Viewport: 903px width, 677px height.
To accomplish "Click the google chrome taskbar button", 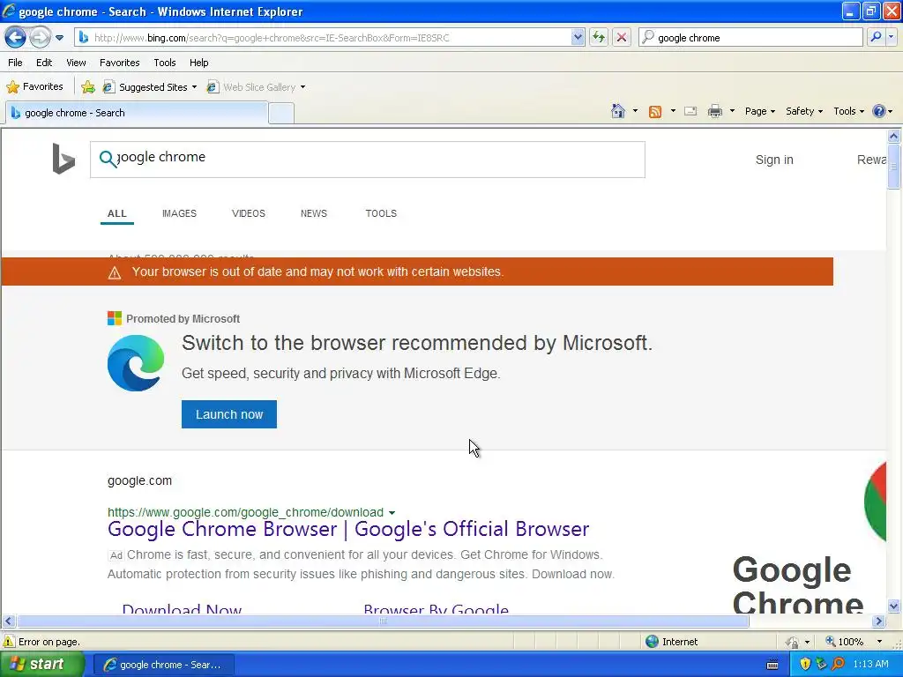I will [x=163, y=665].
